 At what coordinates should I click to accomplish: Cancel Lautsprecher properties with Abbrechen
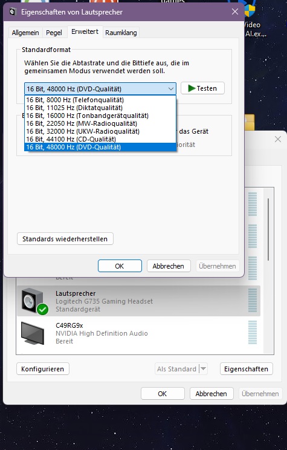coord(169,266)
